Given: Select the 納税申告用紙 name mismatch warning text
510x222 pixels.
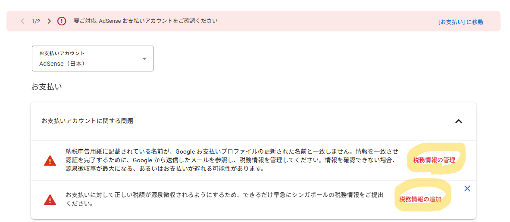Looking at the screenshot, I should tap(231, 160).
